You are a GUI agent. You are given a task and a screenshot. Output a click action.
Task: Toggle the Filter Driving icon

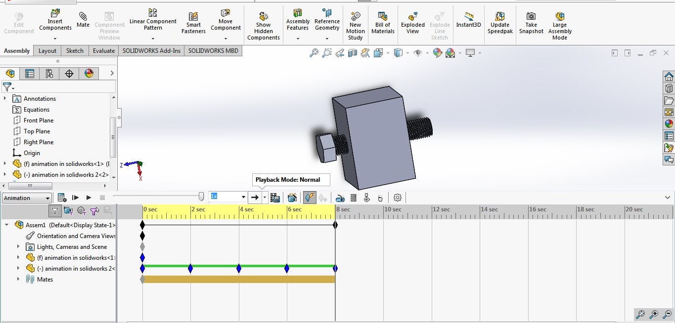pos(81,211)
